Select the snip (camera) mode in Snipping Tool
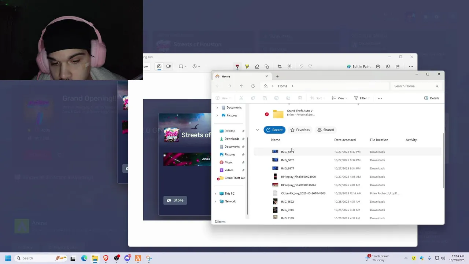469x264 pixels. (x=159, y=66)
